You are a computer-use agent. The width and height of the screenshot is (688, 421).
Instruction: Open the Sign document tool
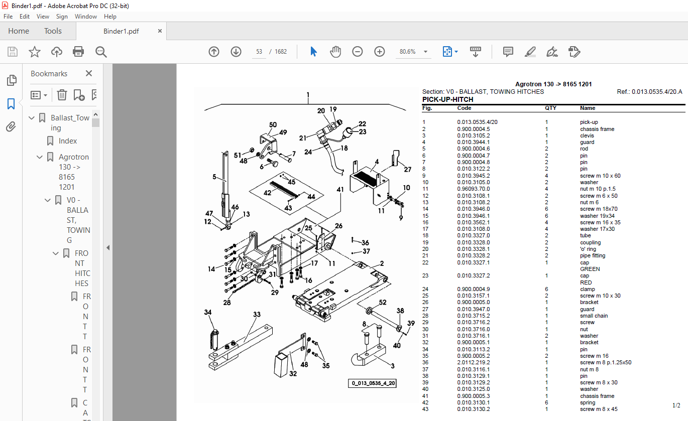click(552, 52)
